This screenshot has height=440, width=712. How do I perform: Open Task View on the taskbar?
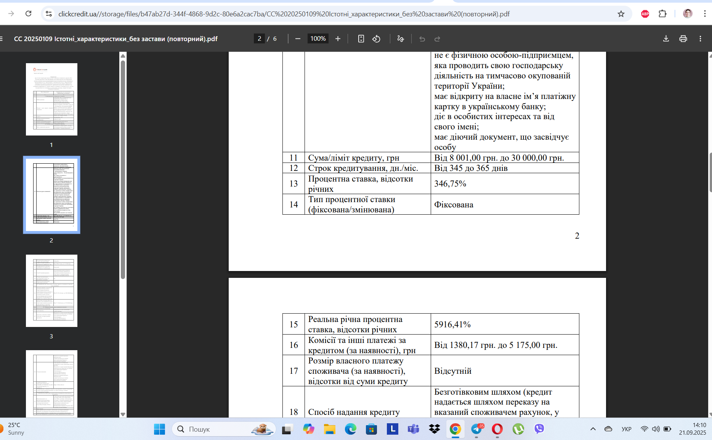pyautogui.click(x=287, y=429)
